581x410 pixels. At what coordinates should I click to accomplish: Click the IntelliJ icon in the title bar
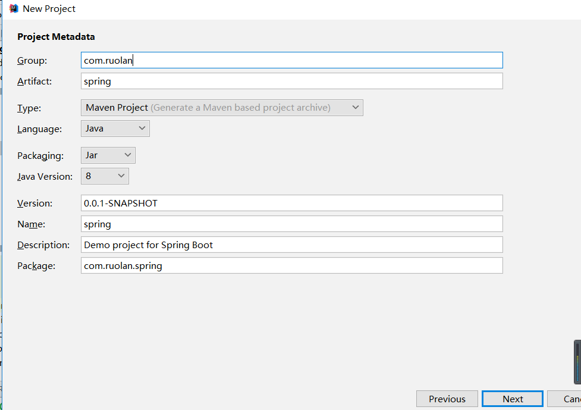(x=14, y=8)
